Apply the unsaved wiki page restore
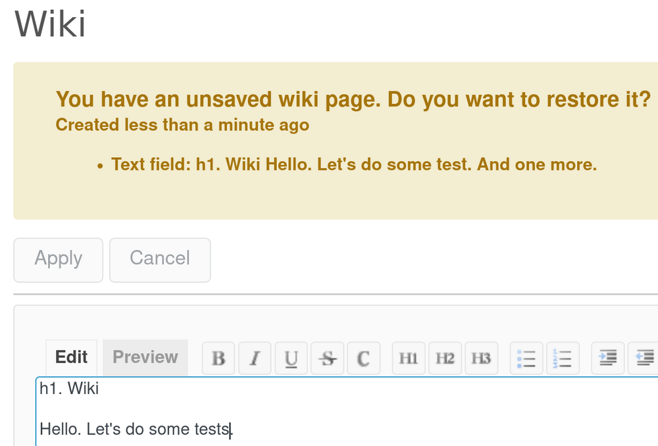The image size is (658, 446). click(x=58, y=259)
